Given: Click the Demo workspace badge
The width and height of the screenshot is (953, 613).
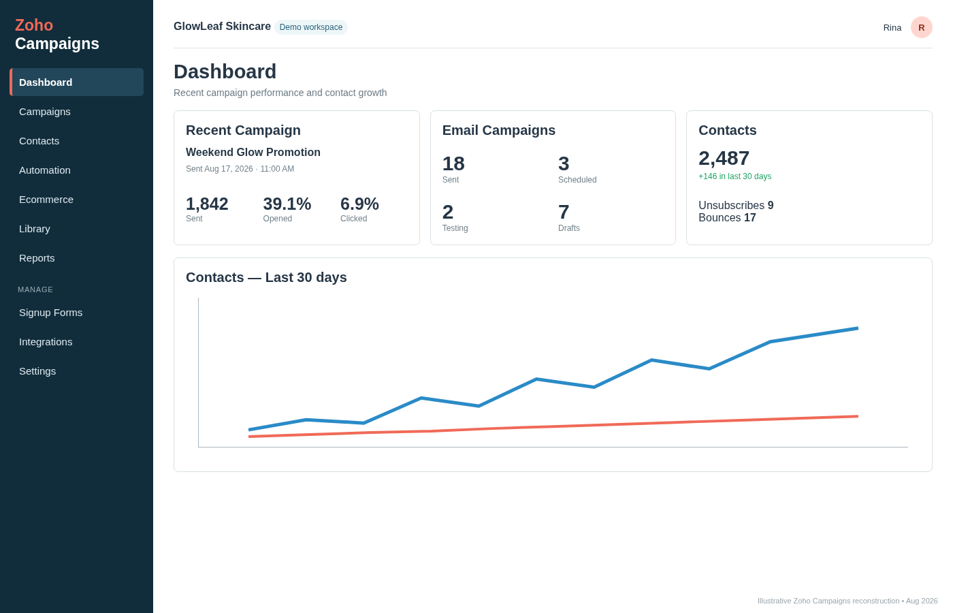Looking at the screenshot, I should (x=311, y=27).
